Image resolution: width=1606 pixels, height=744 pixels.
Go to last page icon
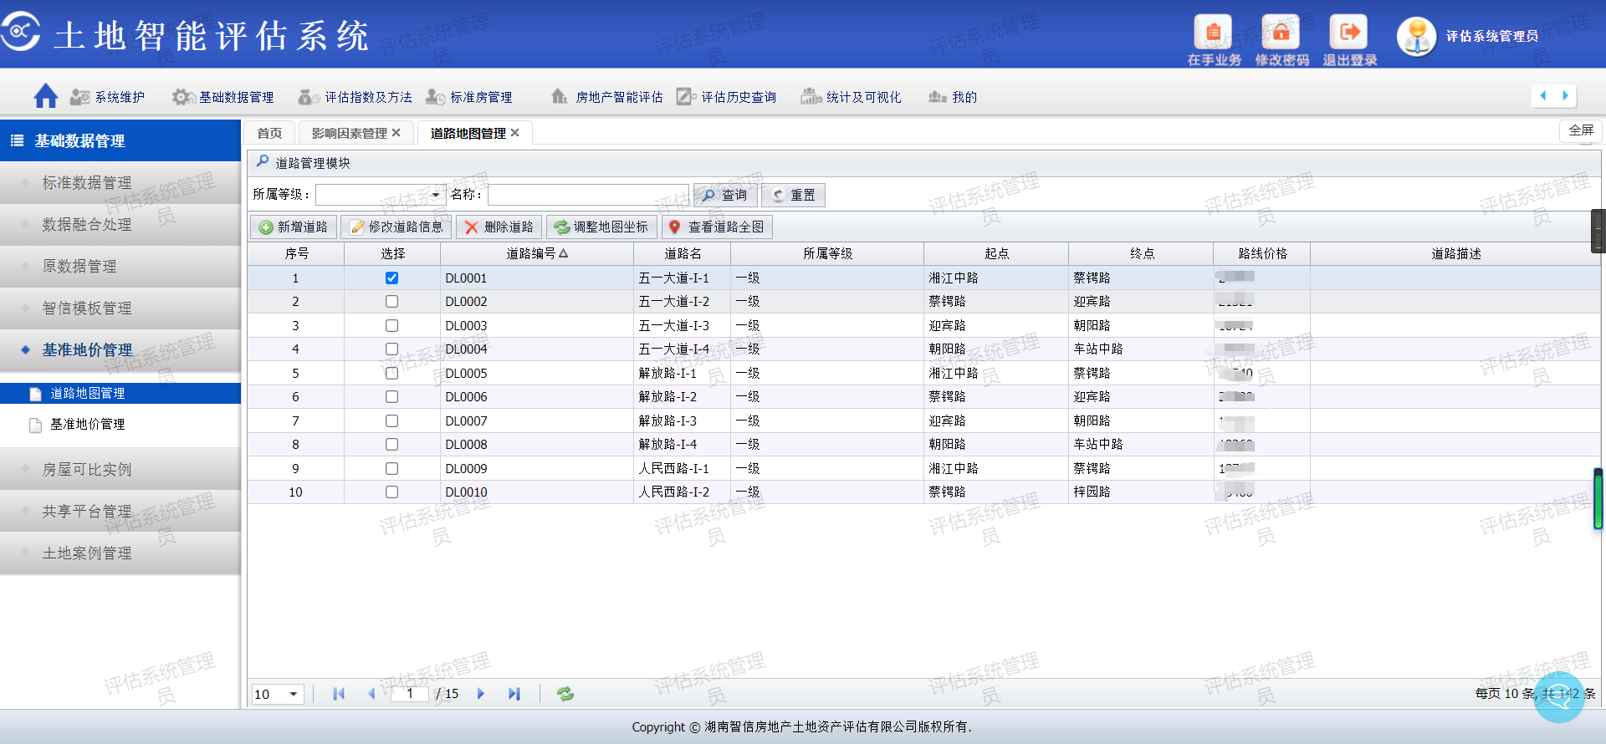[514, 694]
